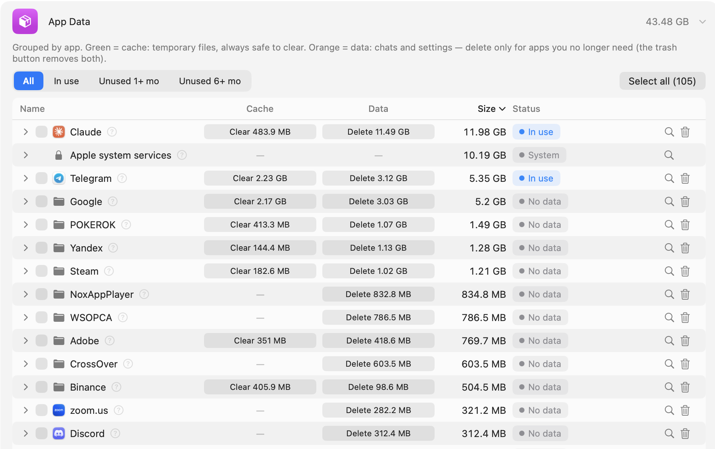Reveal Claude data with magnifier icon
Image resolution: width=715 pixels, height=449 pixels.
point(669,132)
